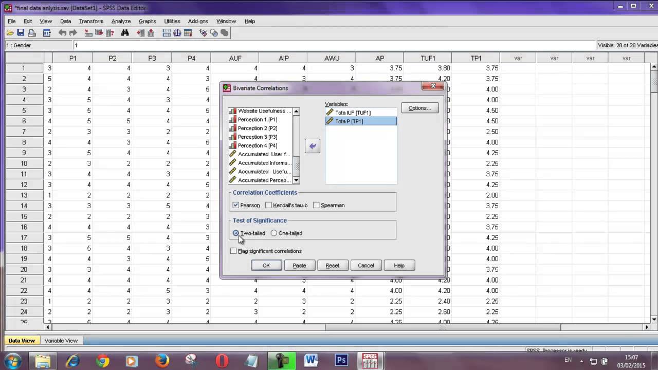Viewport: 658px width, 370px height.
Task: Open the Add-ons menu
Action: (x=198, y=21)
